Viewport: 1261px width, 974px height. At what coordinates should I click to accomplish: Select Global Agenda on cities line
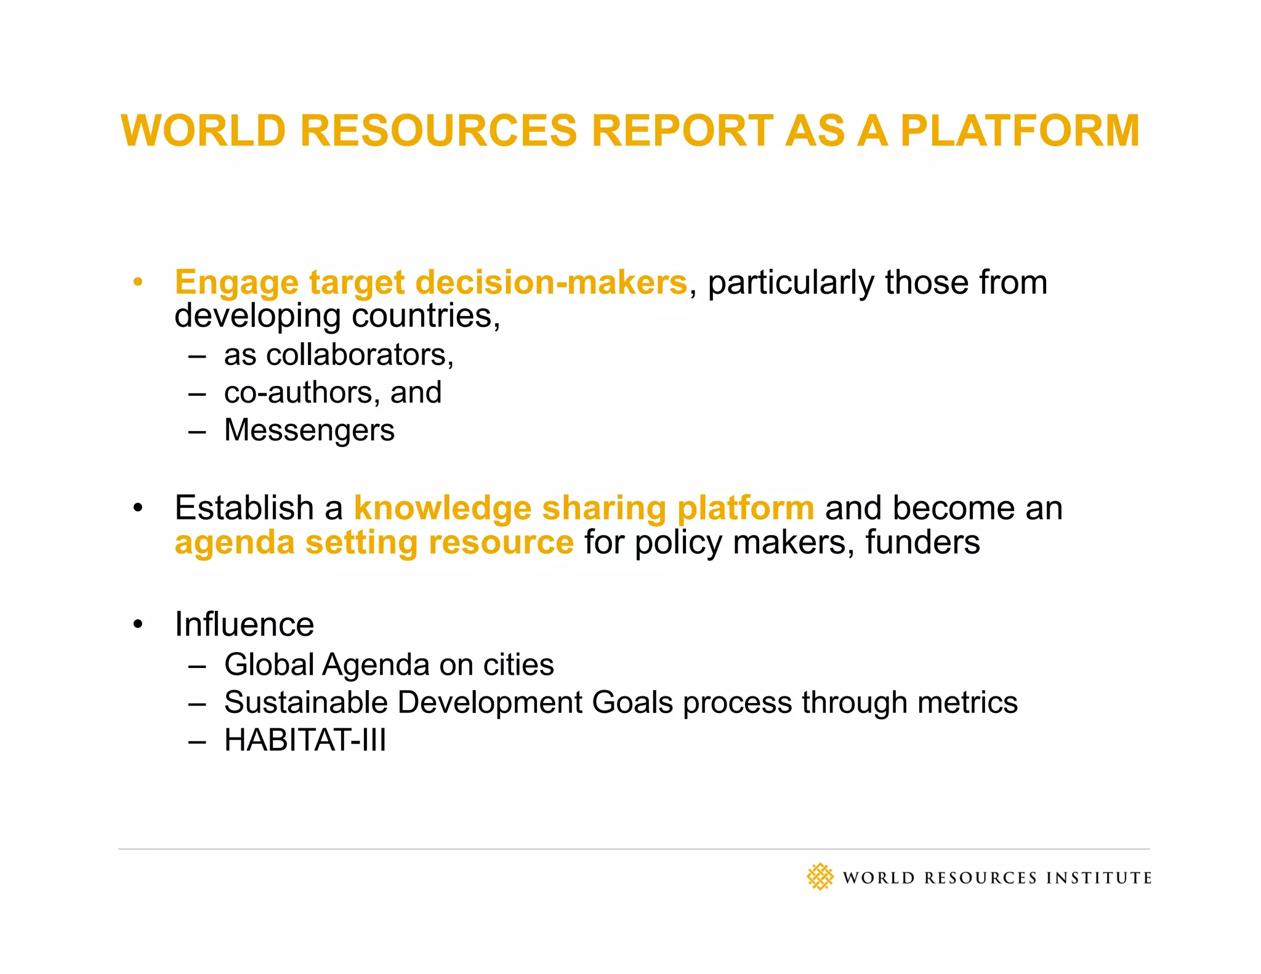[389, 665]
